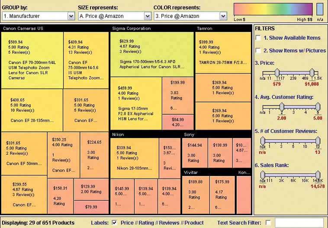The width and height of the screenshot is (328, 228).
Task: Enable Show Available Items checkbox
Action: [x=258, y=38]
